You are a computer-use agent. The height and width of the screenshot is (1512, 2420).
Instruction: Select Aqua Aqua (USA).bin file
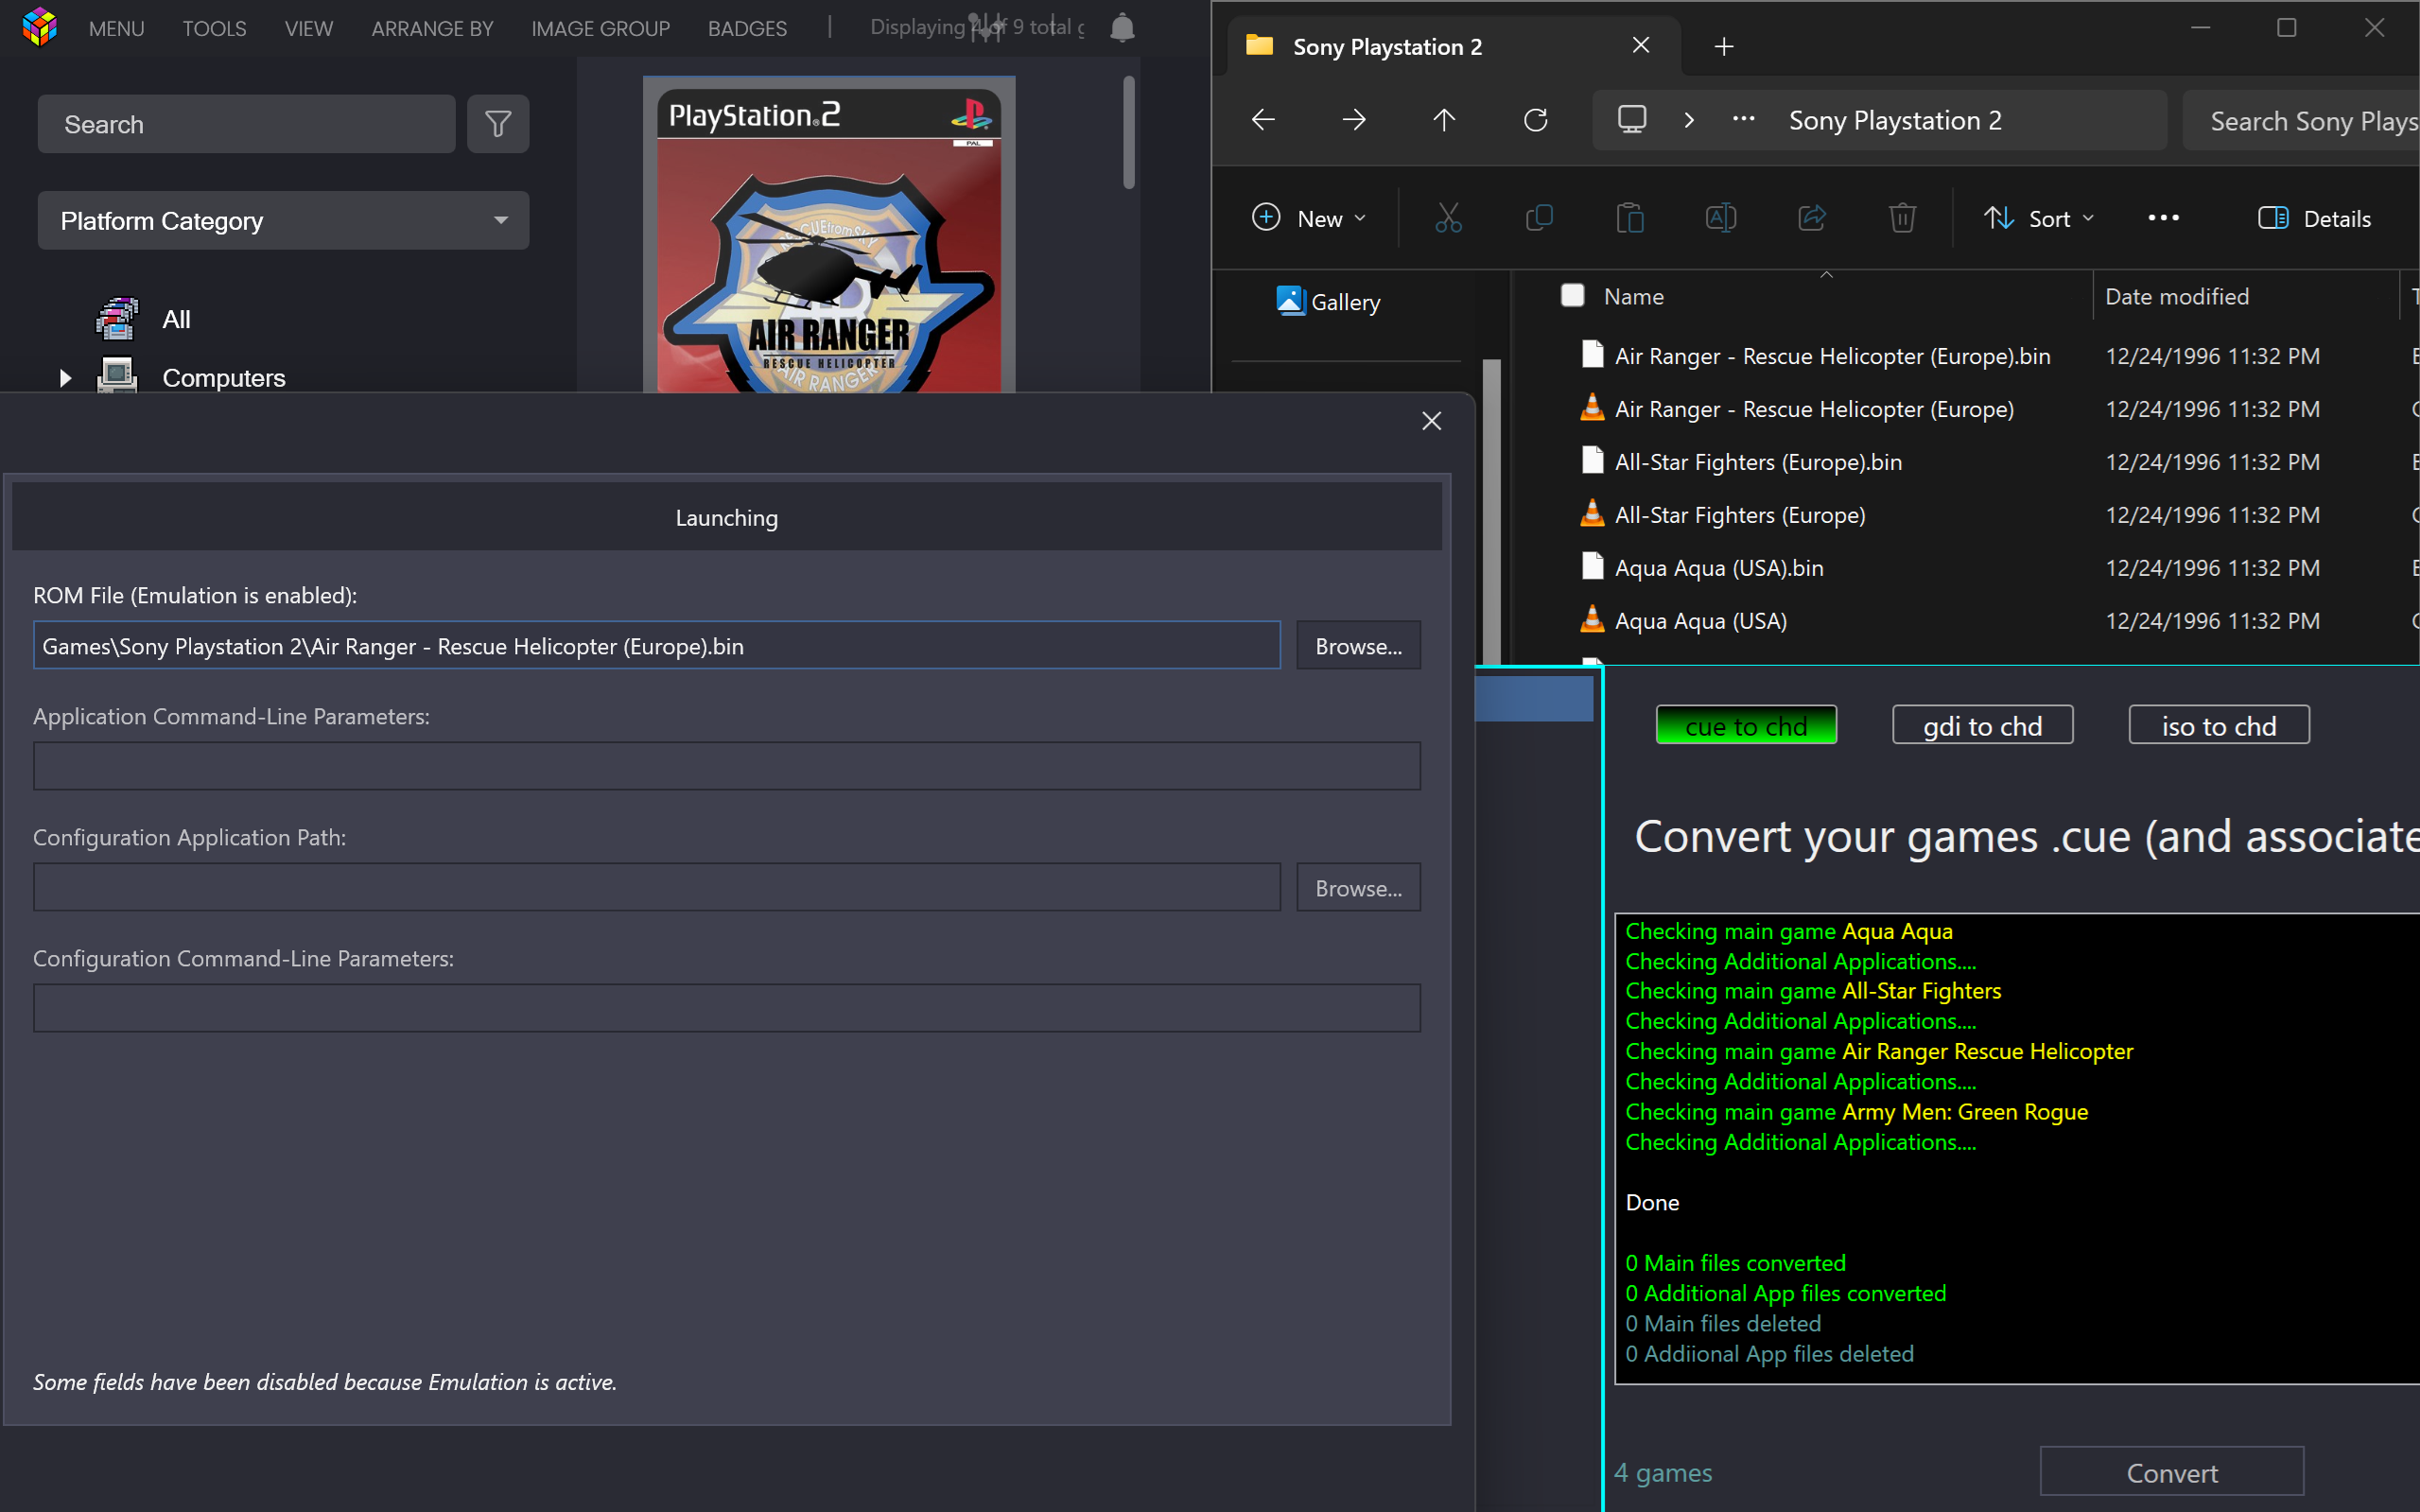click(1718, 568)
